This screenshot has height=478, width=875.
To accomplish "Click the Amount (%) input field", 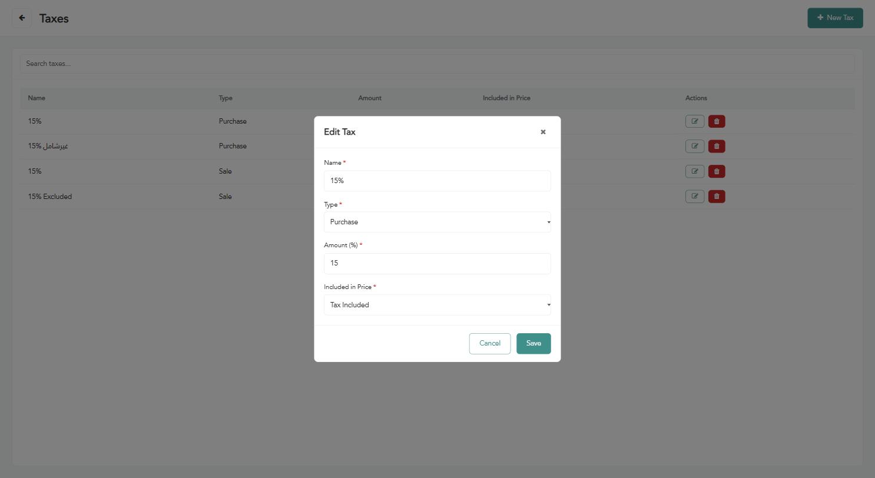I will (438, 264).
